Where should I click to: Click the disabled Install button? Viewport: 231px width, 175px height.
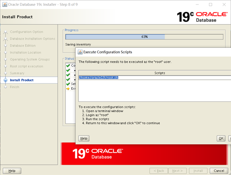pyautogui.click(x=198, y=171)
